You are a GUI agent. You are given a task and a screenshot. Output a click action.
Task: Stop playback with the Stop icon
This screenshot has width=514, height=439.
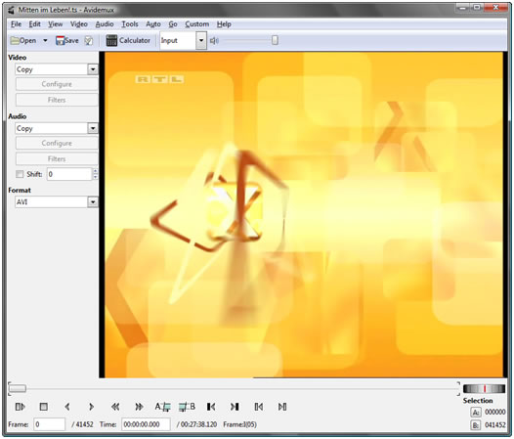tap(43, 407)
